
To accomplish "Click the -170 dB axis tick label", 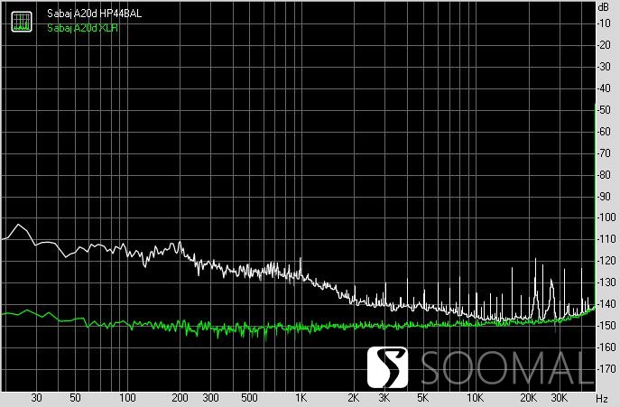I will (606, 369).
